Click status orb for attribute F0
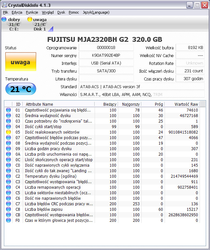This screenshot has height=250, width=210. (8, 220)
